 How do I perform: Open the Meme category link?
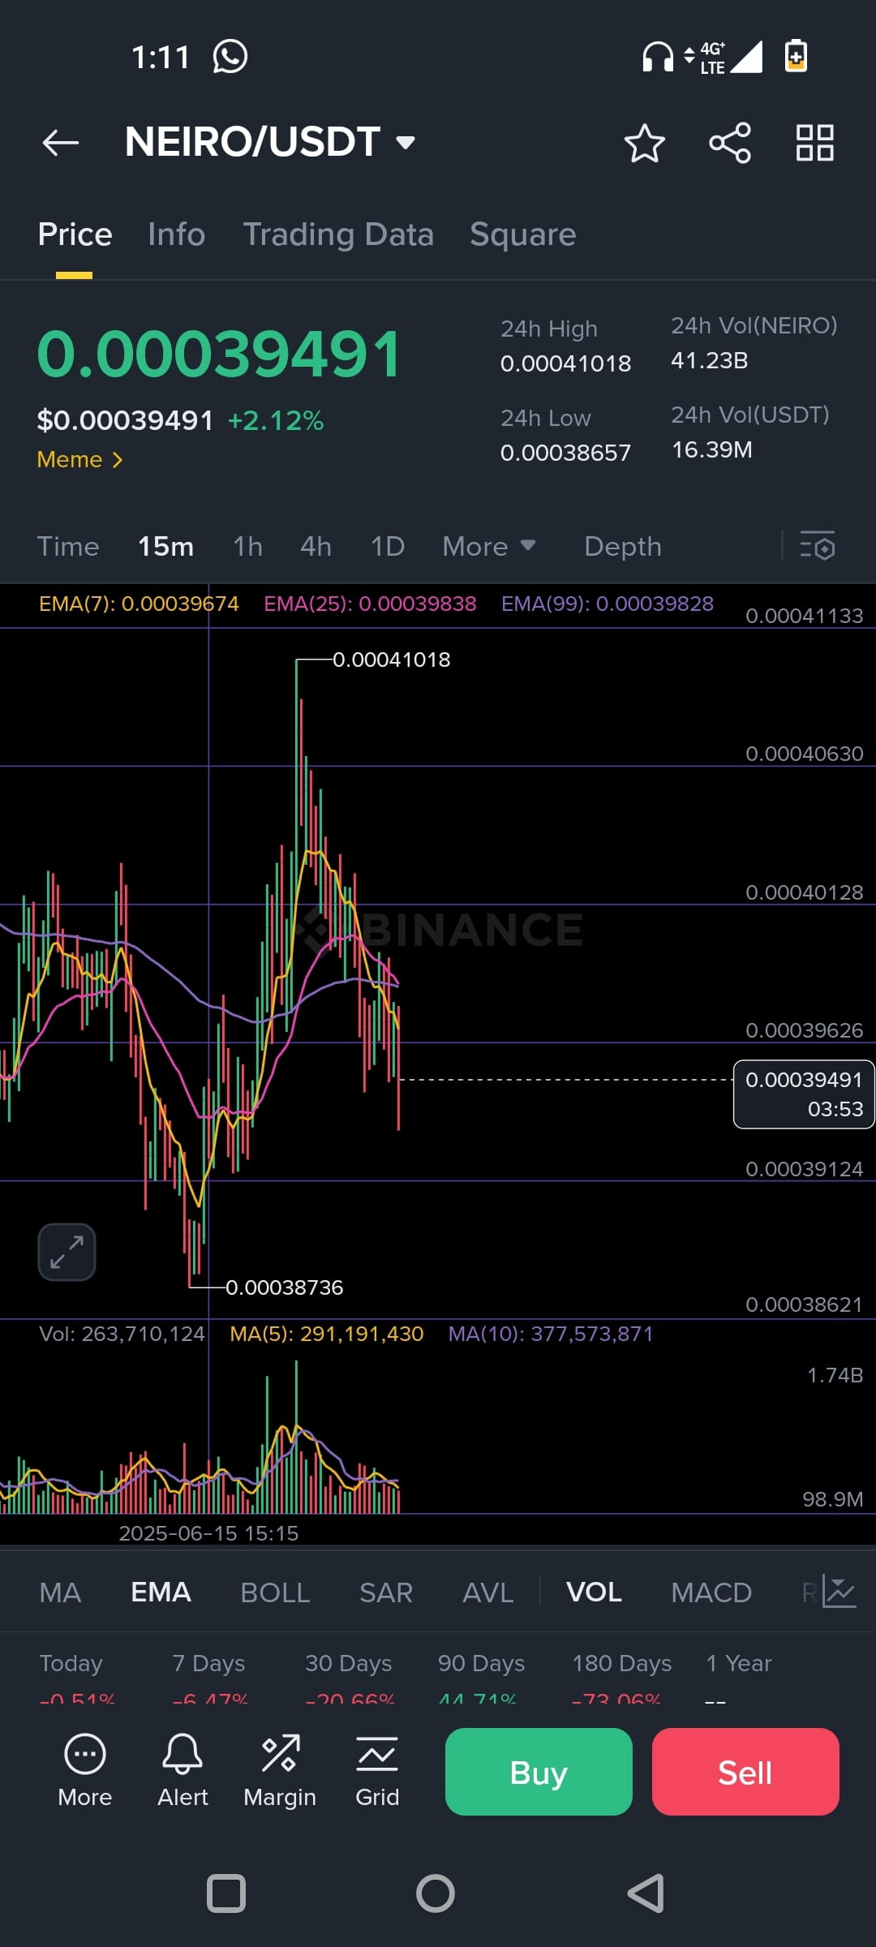(79, 459)
